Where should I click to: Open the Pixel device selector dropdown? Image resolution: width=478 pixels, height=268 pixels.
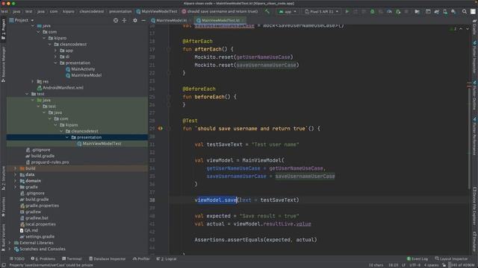coord(322,12)
